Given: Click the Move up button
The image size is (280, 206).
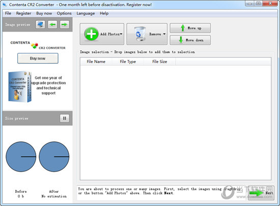Looking at the screenshot, I should click(x=190, y=28).
